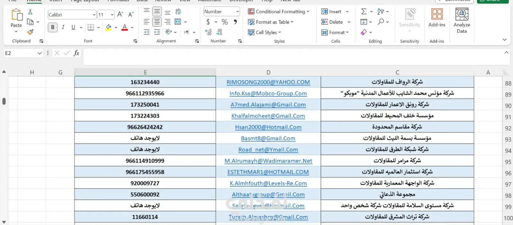Viewport: 513px width, 225px height.
Task: Click the Orientation text-angle icon
Action: (168, 32)
